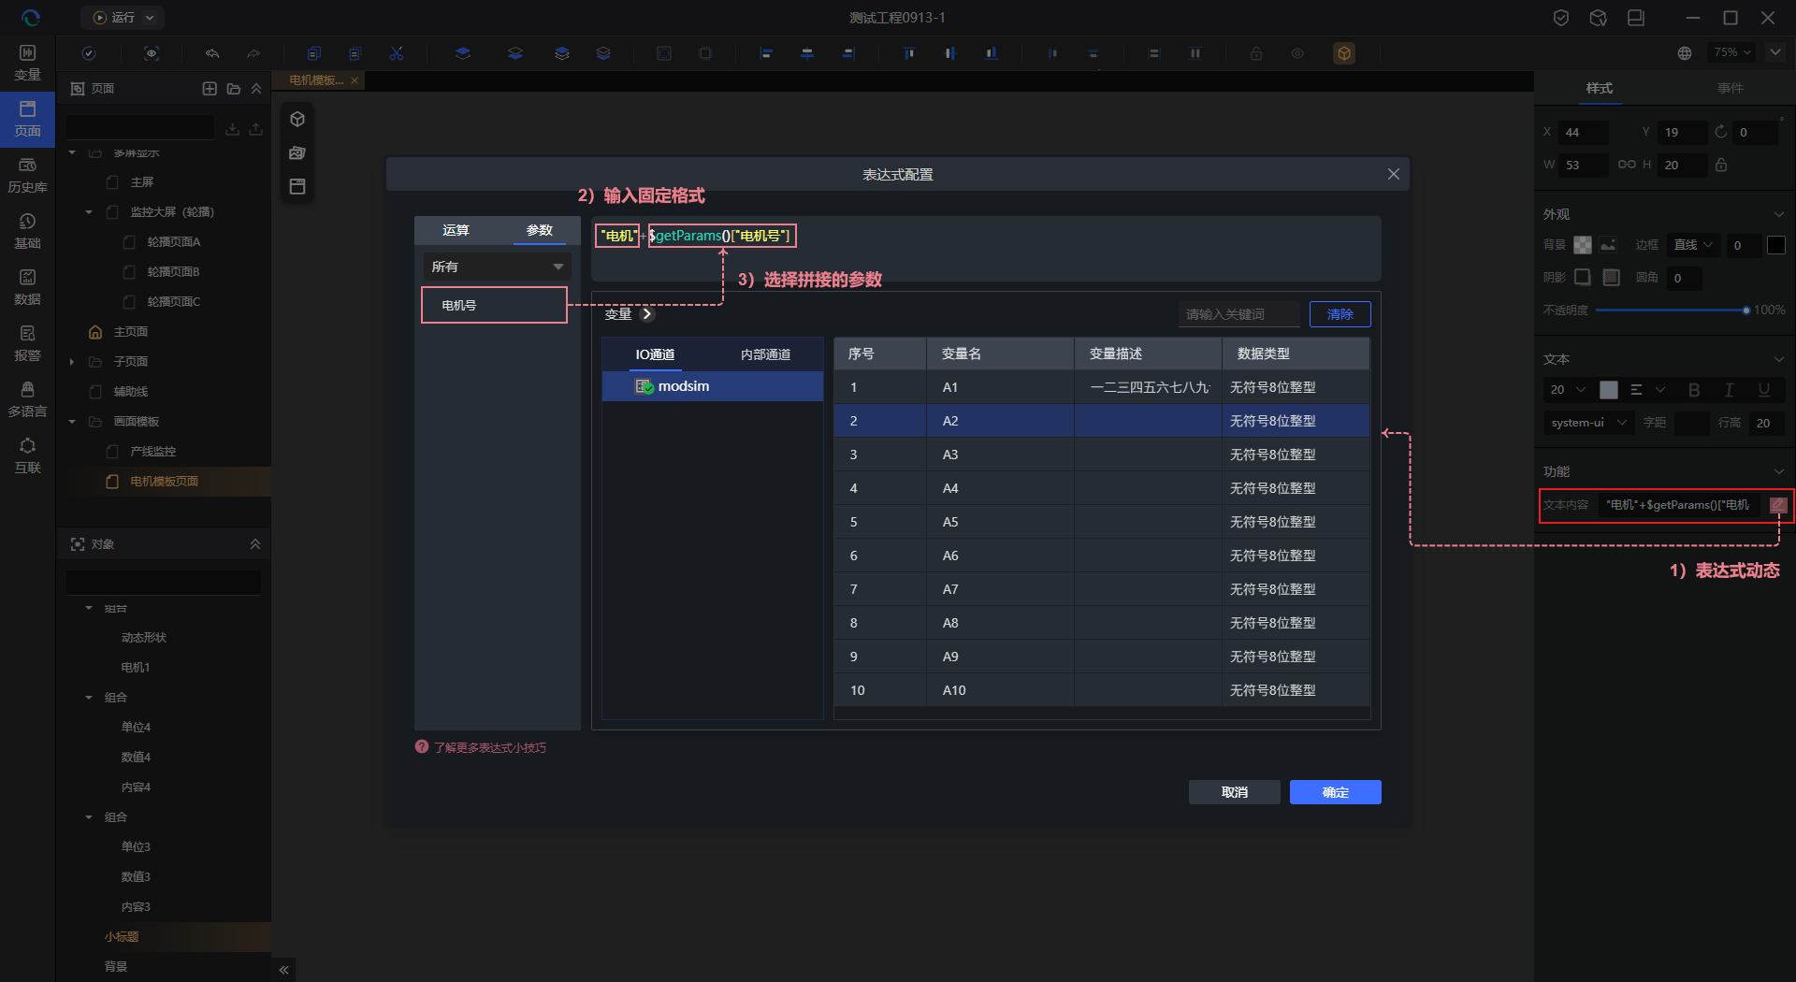Toggle the checkbox beside 产线监控
Image resolution: width=1796 pixels, height=982 pixels.
113,452
